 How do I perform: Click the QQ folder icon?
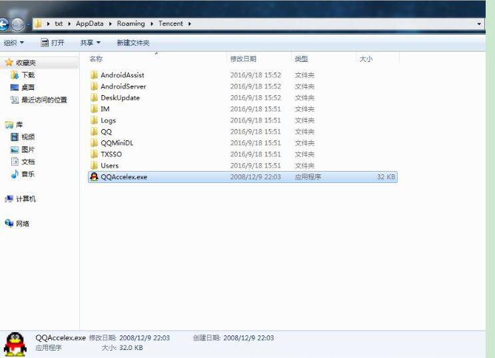94,132
